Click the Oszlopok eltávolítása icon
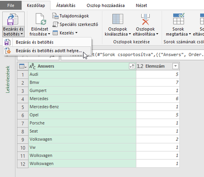Screen dimensions: 204x177 coord(145,19)
